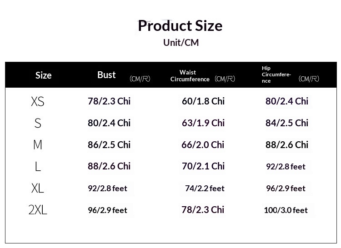341x248 pixels.
Task: Select the S size row label
Action: click(38, 123)
